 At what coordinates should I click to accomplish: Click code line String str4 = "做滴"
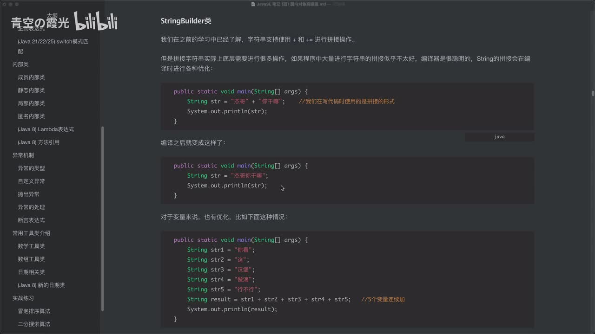[221, 280]
